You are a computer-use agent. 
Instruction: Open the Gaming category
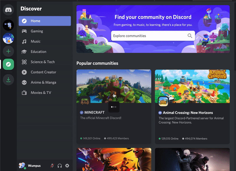click(45, 31)
